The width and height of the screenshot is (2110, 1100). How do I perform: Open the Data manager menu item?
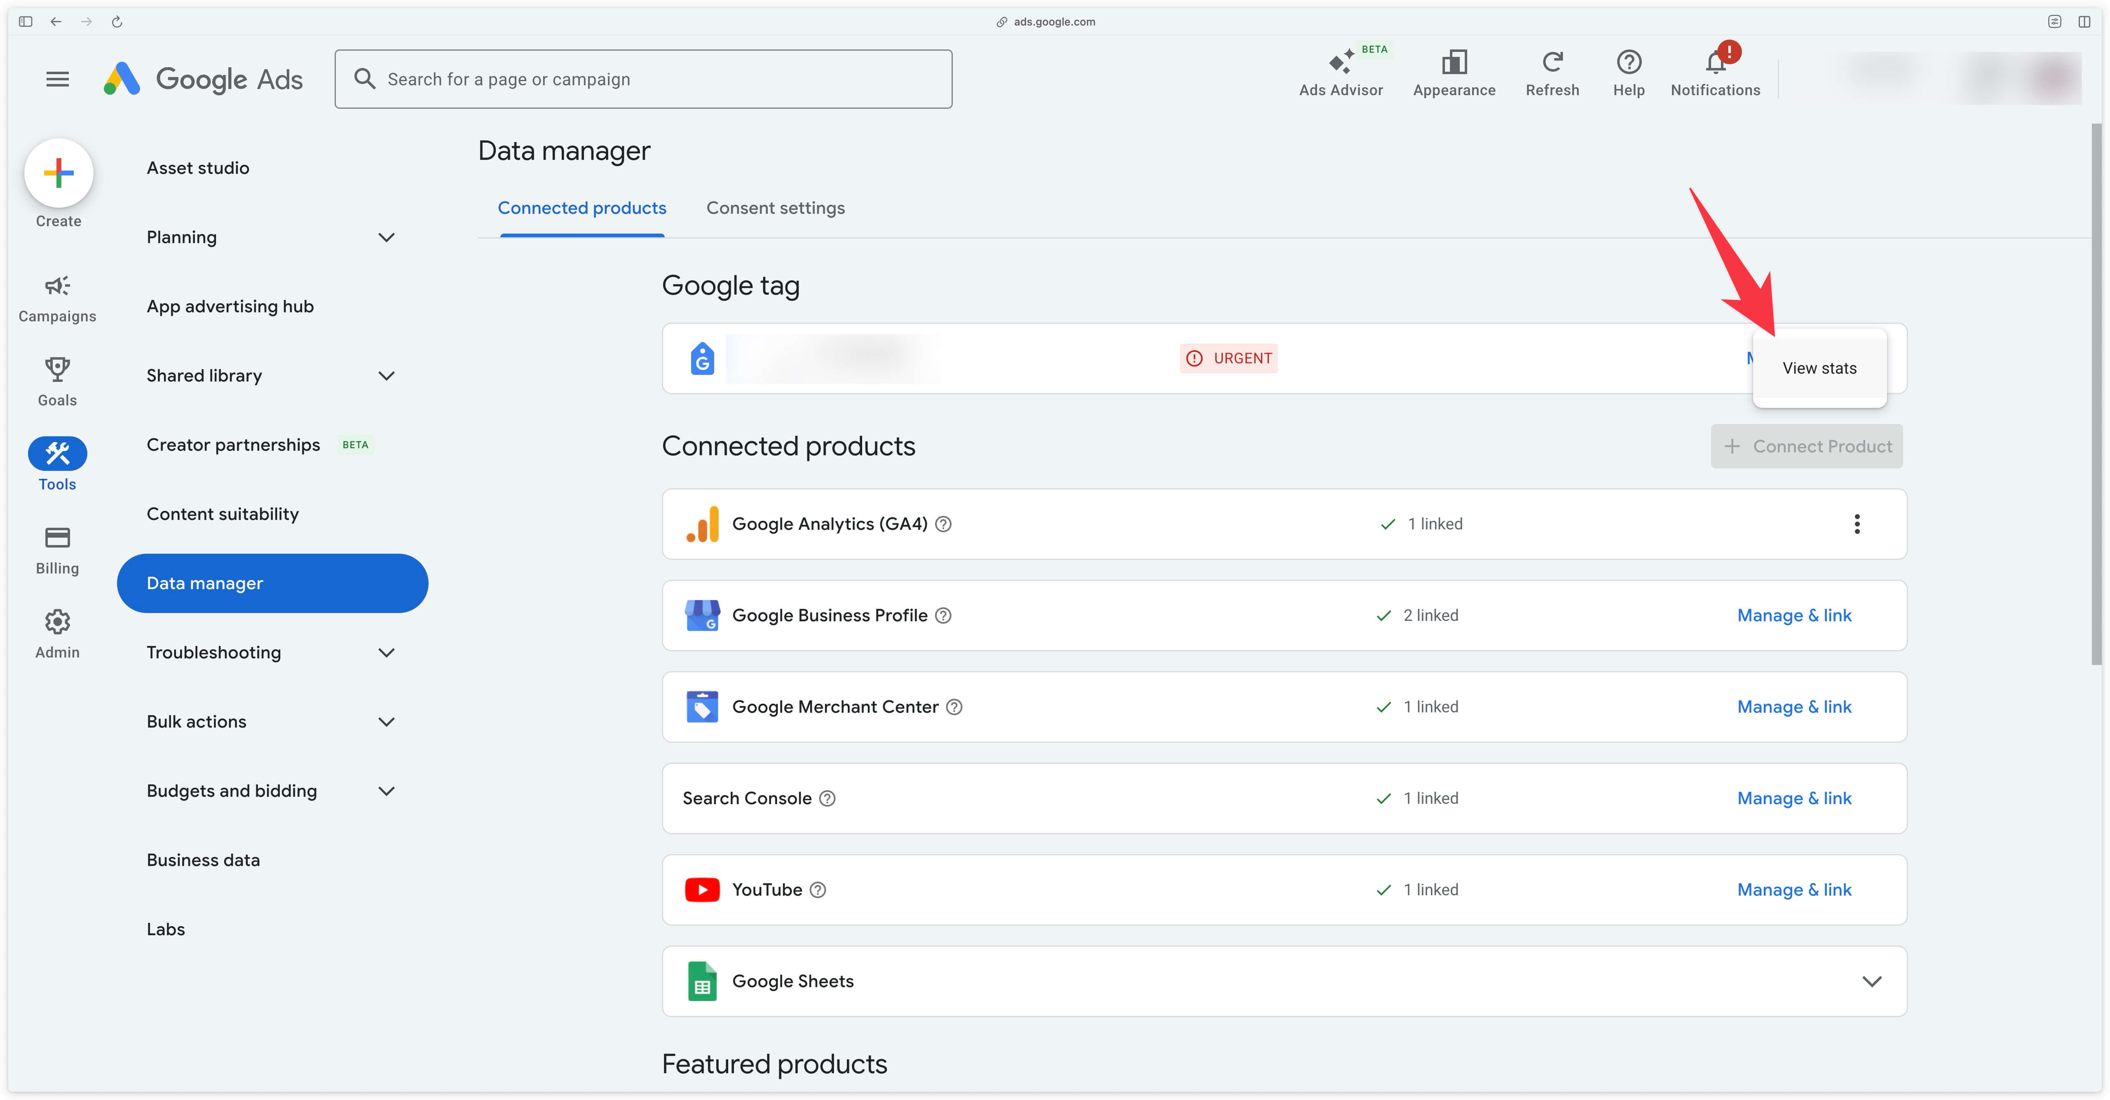pos(272,583)
